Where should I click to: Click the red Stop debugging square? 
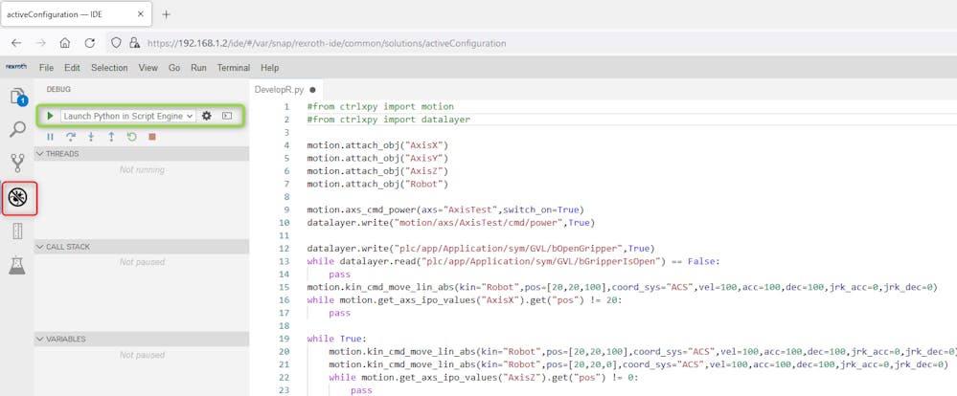pos(152,137)
